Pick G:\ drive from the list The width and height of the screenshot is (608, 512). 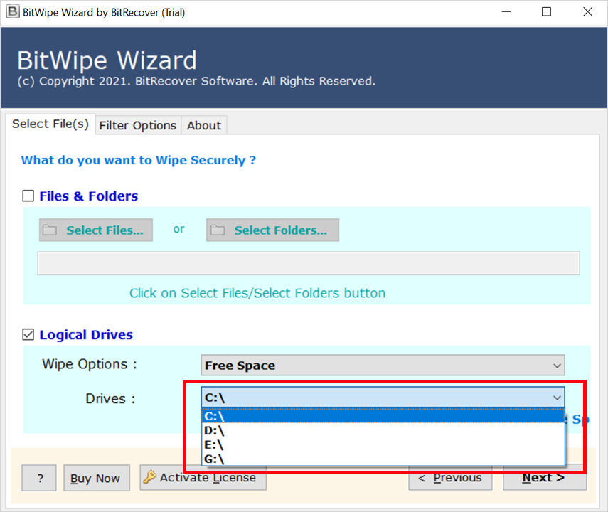[383, 459]
